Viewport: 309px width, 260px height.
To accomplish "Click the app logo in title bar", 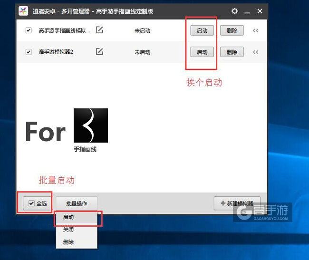I will 23,11.
